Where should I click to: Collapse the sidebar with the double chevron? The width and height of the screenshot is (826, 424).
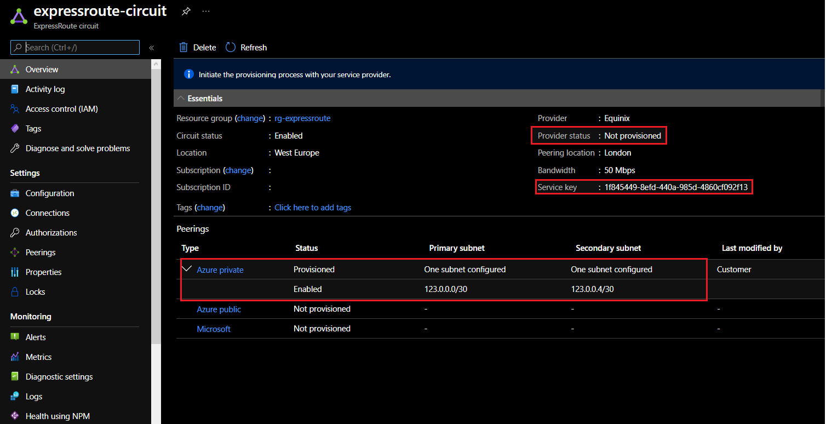(152, 48)
